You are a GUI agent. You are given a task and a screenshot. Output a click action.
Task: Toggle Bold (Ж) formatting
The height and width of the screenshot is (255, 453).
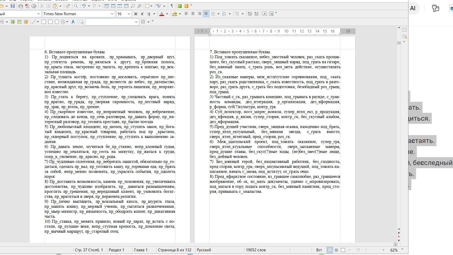[x=136, y=14]
